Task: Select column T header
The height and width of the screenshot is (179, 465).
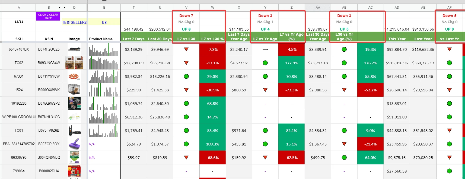Action: 133,8
